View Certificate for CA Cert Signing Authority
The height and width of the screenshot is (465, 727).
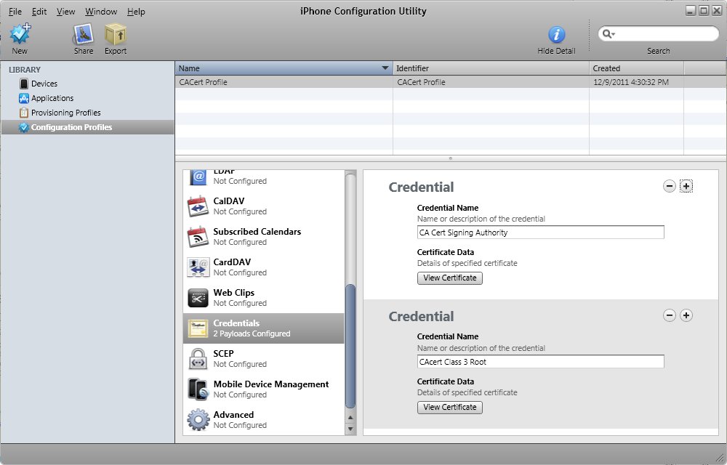pos(449,278)
